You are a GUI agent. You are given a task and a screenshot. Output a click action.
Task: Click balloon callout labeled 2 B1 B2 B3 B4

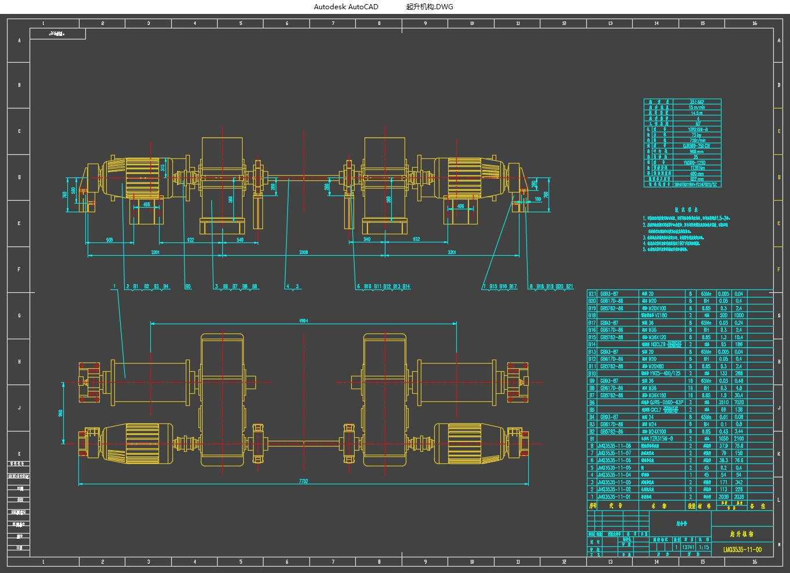147,286
